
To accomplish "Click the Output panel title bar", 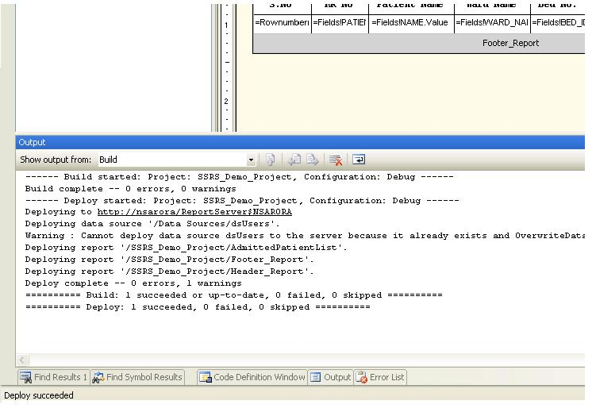I will [300, 143].
